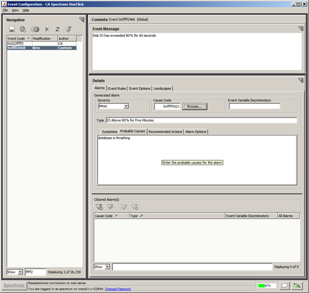Click the green connection status icon
This screenshot has height=293, width=309.
click(x=297, y=286)
